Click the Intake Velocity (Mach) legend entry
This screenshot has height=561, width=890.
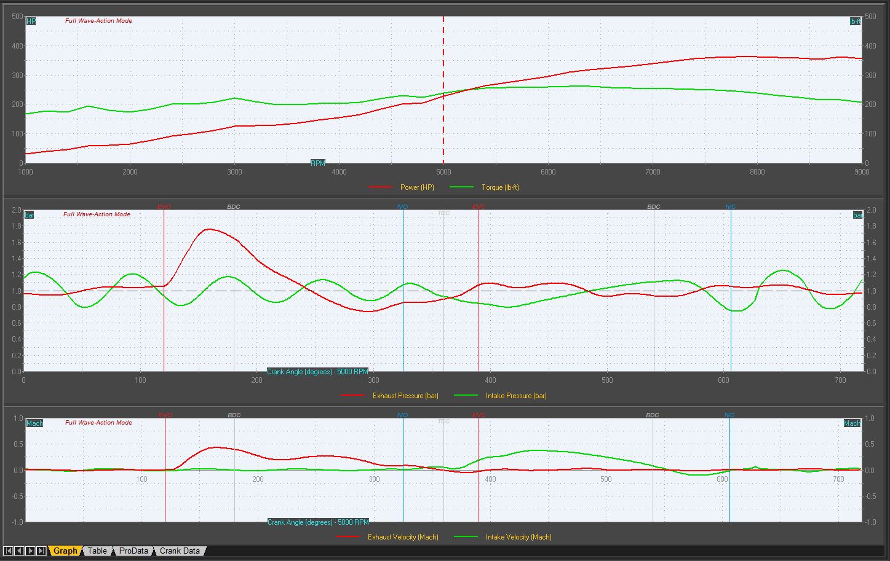[519, 537]
